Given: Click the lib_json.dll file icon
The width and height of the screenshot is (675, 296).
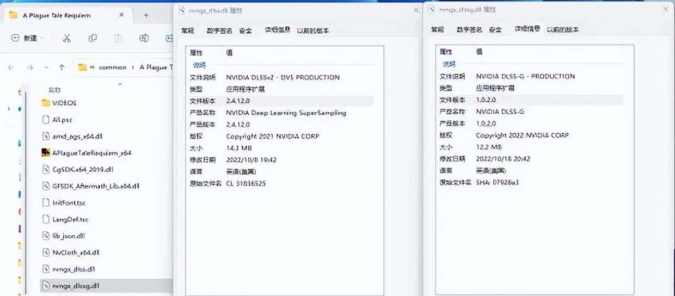Looking at the screenshot, I should [x=46, y=236].
